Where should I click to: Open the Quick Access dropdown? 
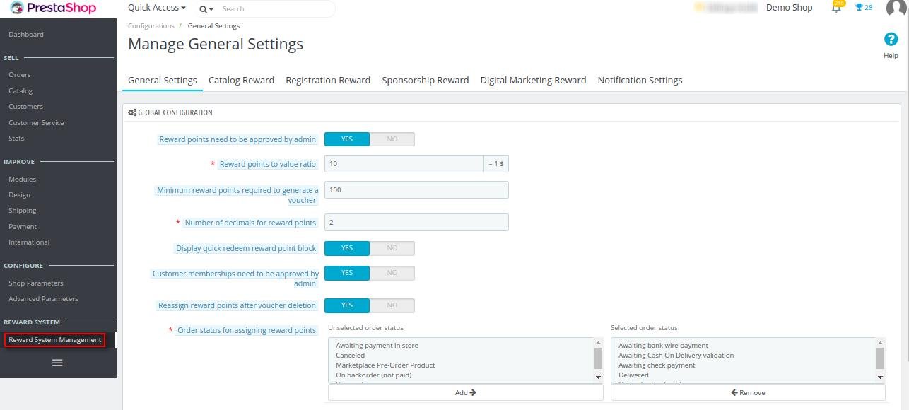point(157,8)
